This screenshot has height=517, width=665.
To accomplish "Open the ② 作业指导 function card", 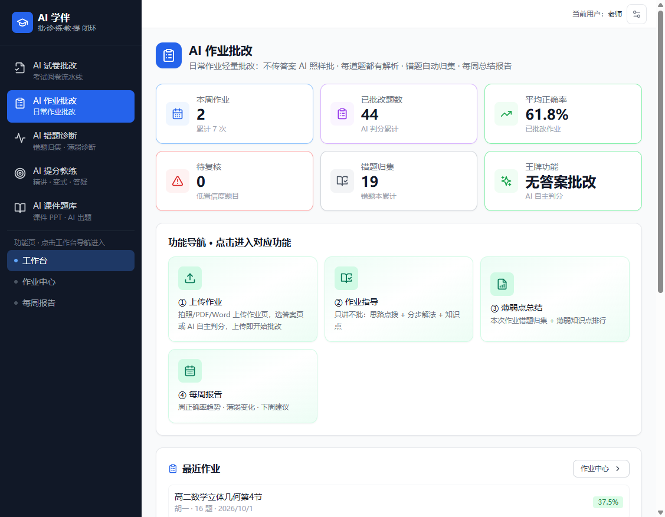I will 399,299.
